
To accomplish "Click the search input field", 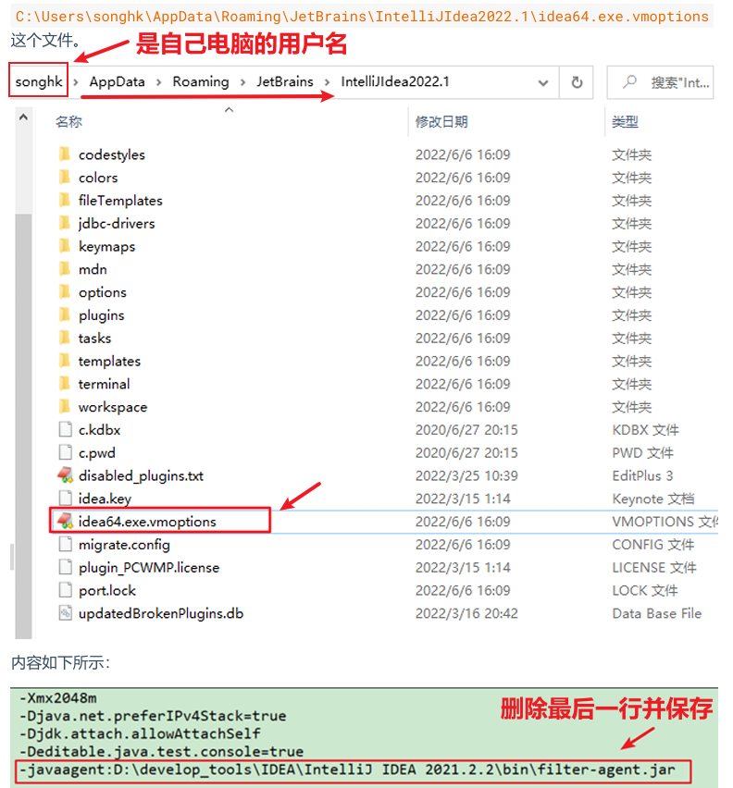I will tap(679, 82).
